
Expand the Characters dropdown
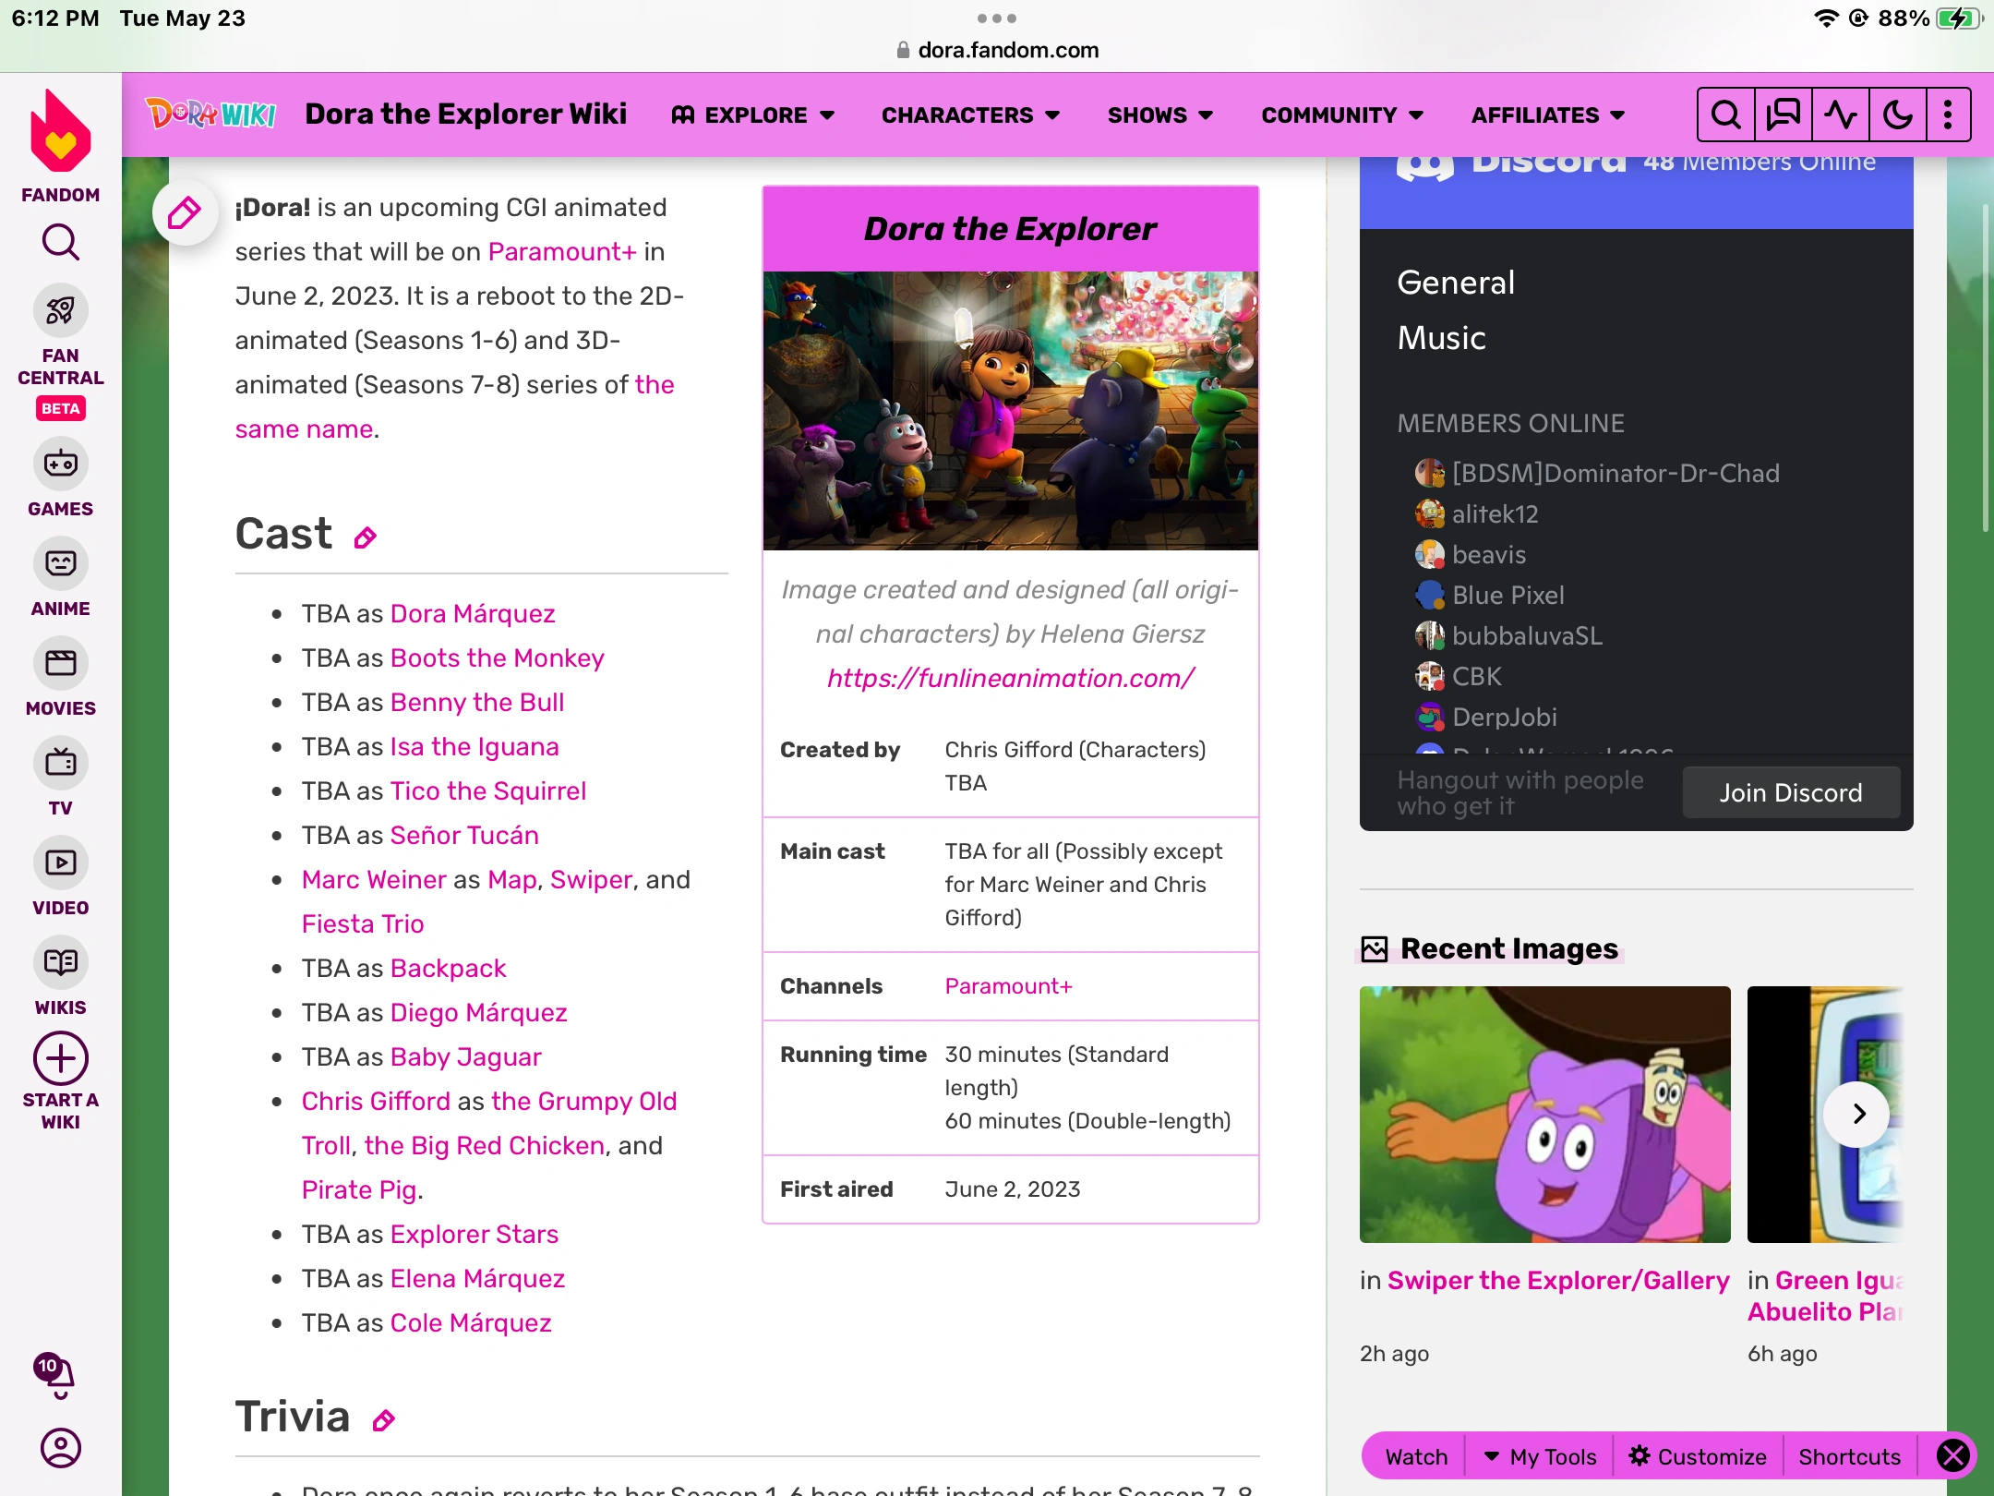coord(969,115)
